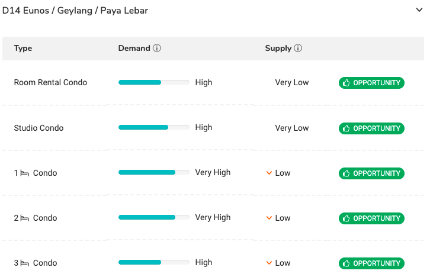Click the Supply info icon
This screenshot has width=430, height=277.
point(298,49)
